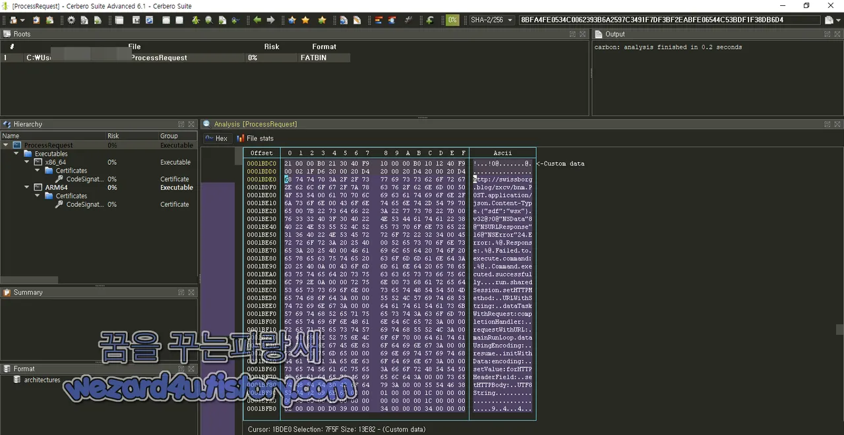Click the red-blue lines icon with orange lines
Image resolution: width=844 pixels, height=435 pixels.
click(x=378, y=20)
